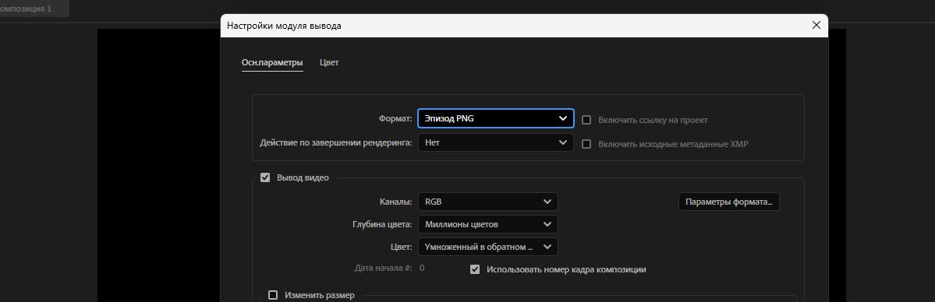Switch to the Осн.параметры tab
Viewport: 935px width, 302px height.
pos(272,62)
